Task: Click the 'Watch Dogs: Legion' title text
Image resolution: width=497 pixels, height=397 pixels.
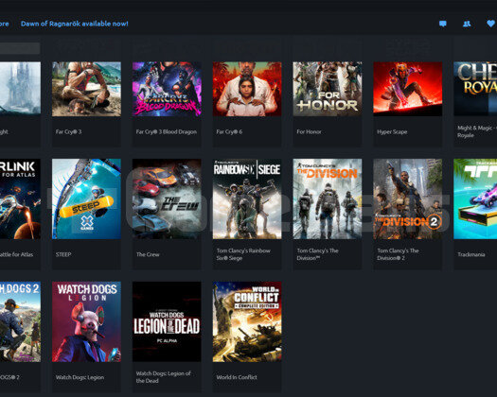Action: point(80,377)
